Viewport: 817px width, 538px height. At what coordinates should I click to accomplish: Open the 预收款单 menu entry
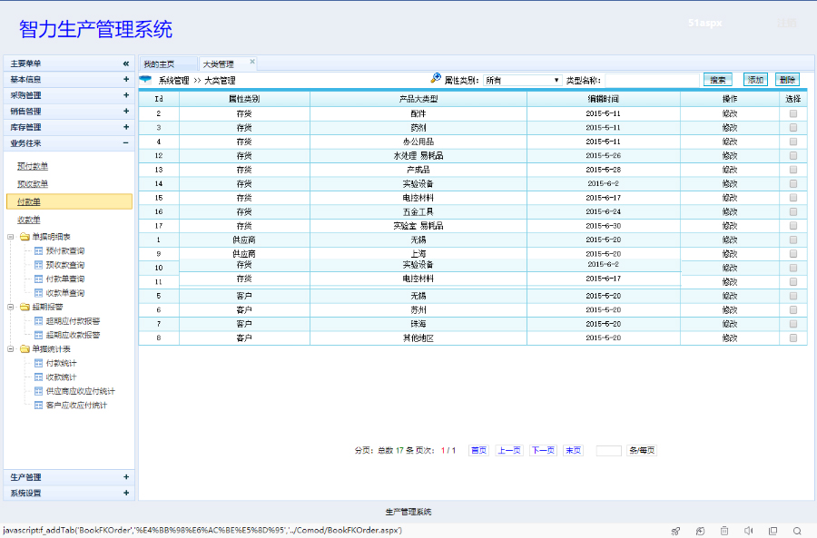tap(33, 184)
